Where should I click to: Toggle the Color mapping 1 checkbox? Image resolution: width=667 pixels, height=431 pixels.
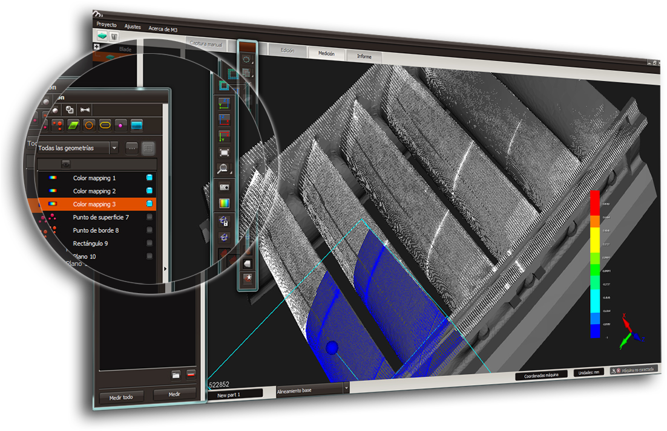[149, 178]
